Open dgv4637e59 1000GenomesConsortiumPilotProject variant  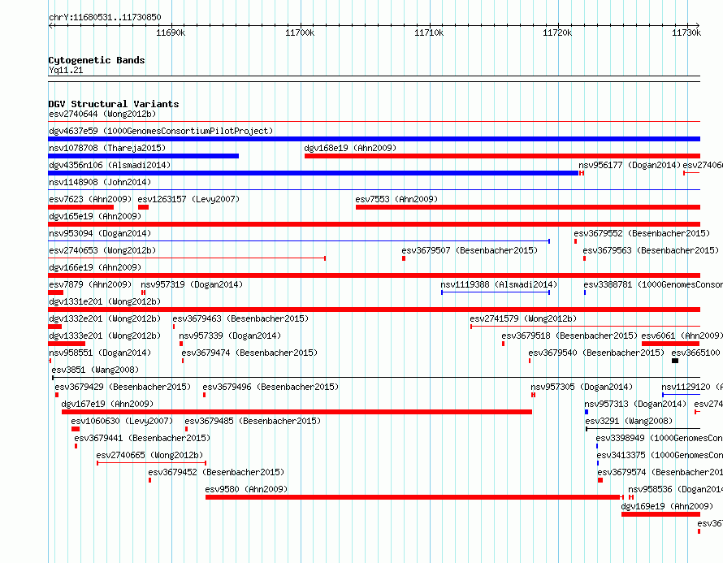(x=161, y=131)
